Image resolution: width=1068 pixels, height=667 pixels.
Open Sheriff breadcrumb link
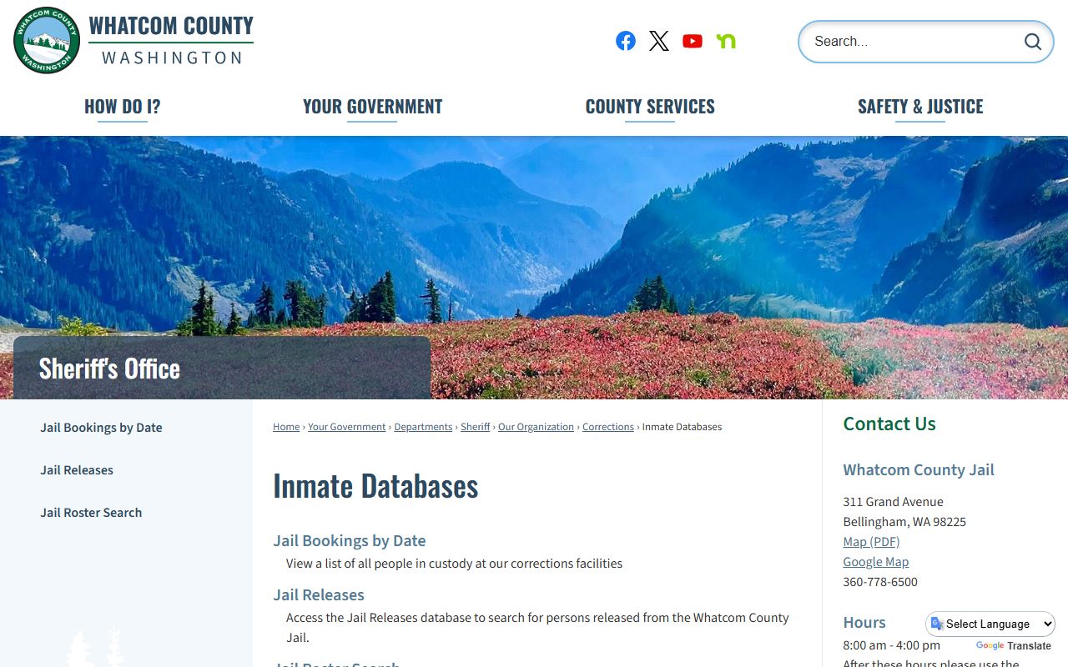(476, 427)
